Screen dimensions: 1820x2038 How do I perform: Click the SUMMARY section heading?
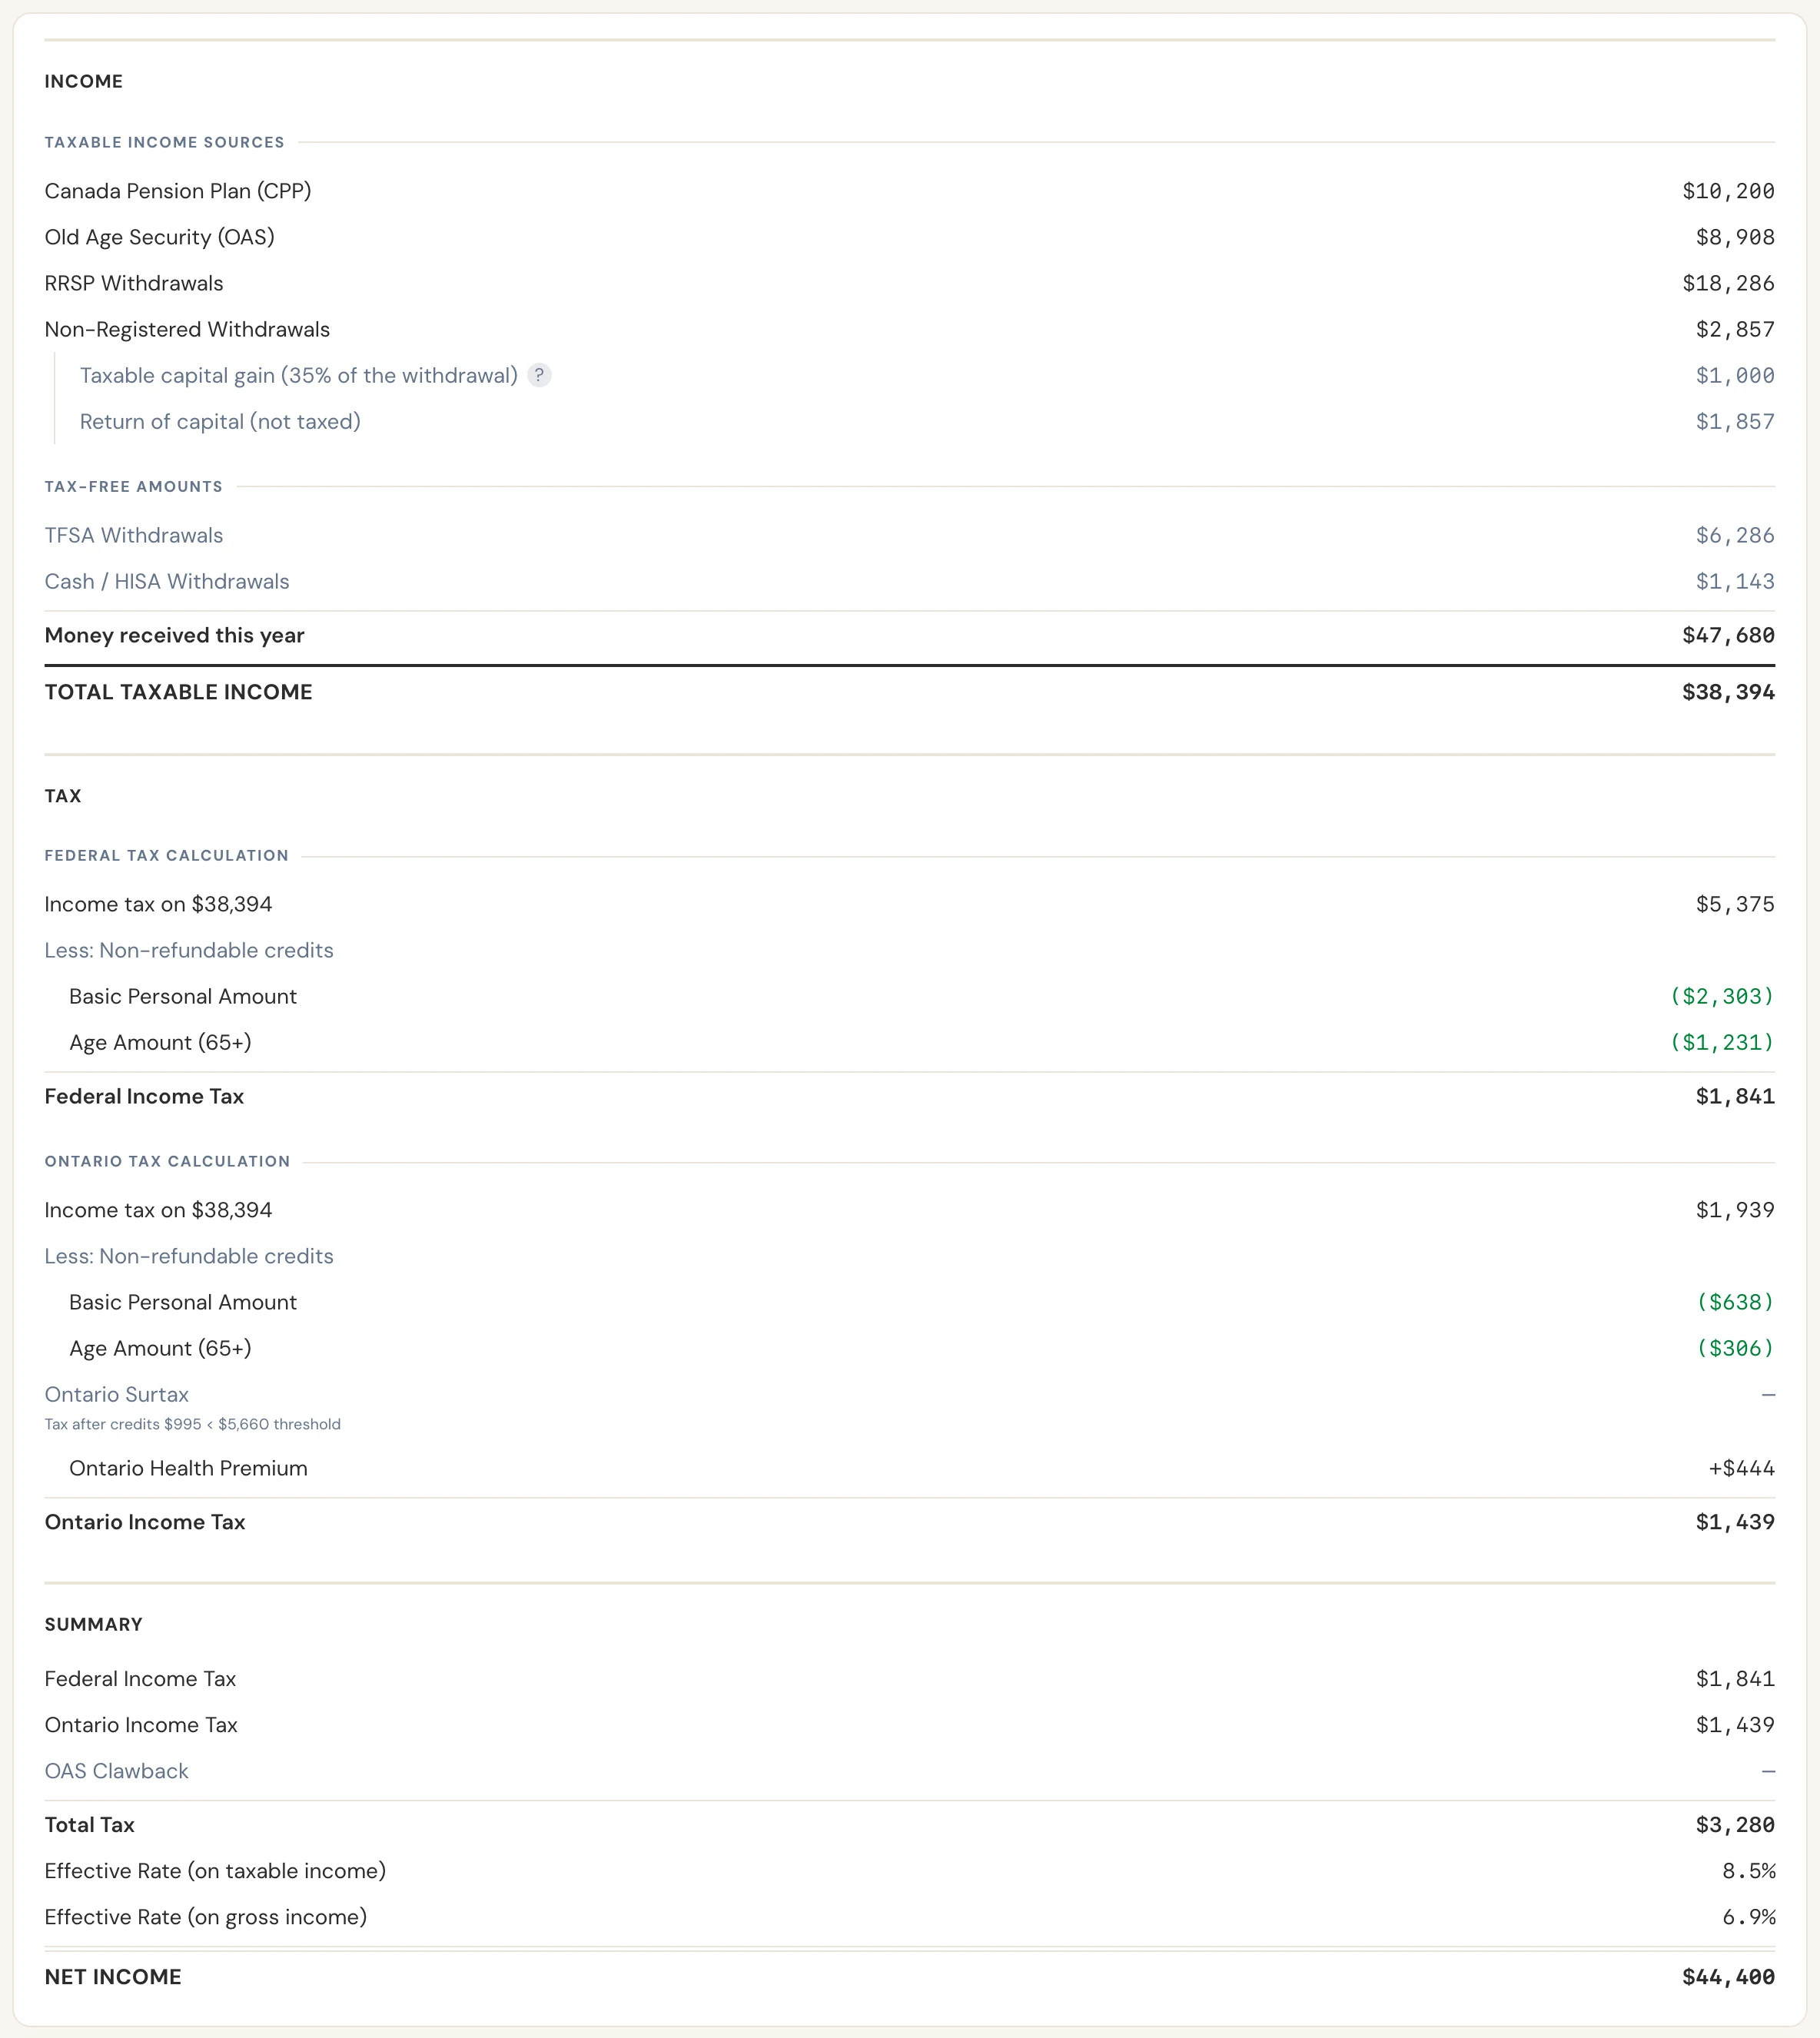[94, 1624]
